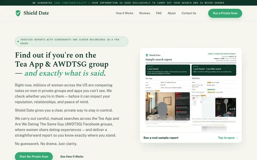Click the verified reports badge with green dot
257x160 pixels.
pyautogui.click(x=72, y=41)
